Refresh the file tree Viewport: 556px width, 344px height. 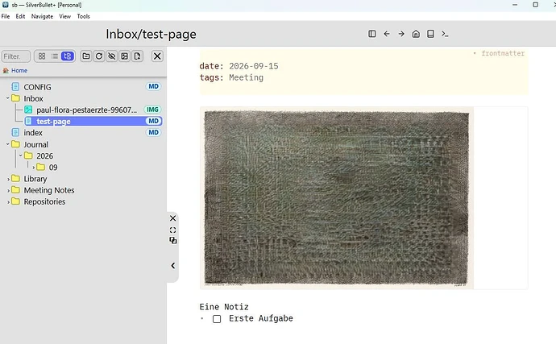coord(99,56)
